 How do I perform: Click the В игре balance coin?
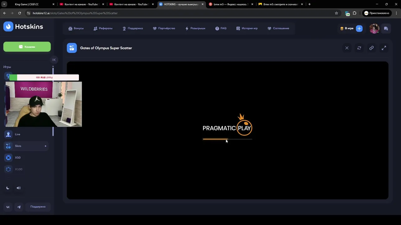(342, 28)
